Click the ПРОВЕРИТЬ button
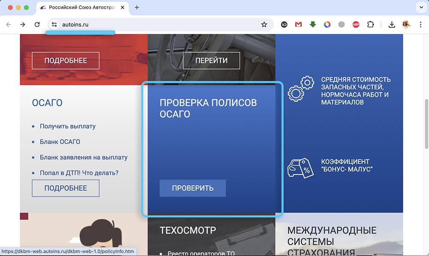This screenshot has width=429, height=256. tap(192, 188)
